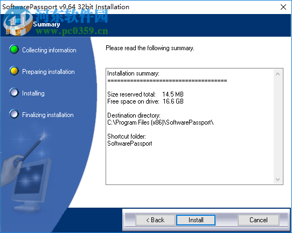Click the 'Installation summary:' heading line
292x233 pixels.
(x=133, y=73)
